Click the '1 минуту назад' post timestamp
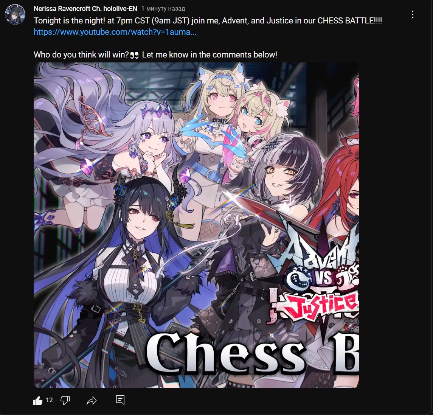Screen dimensions: 433x415 point(163,9)
